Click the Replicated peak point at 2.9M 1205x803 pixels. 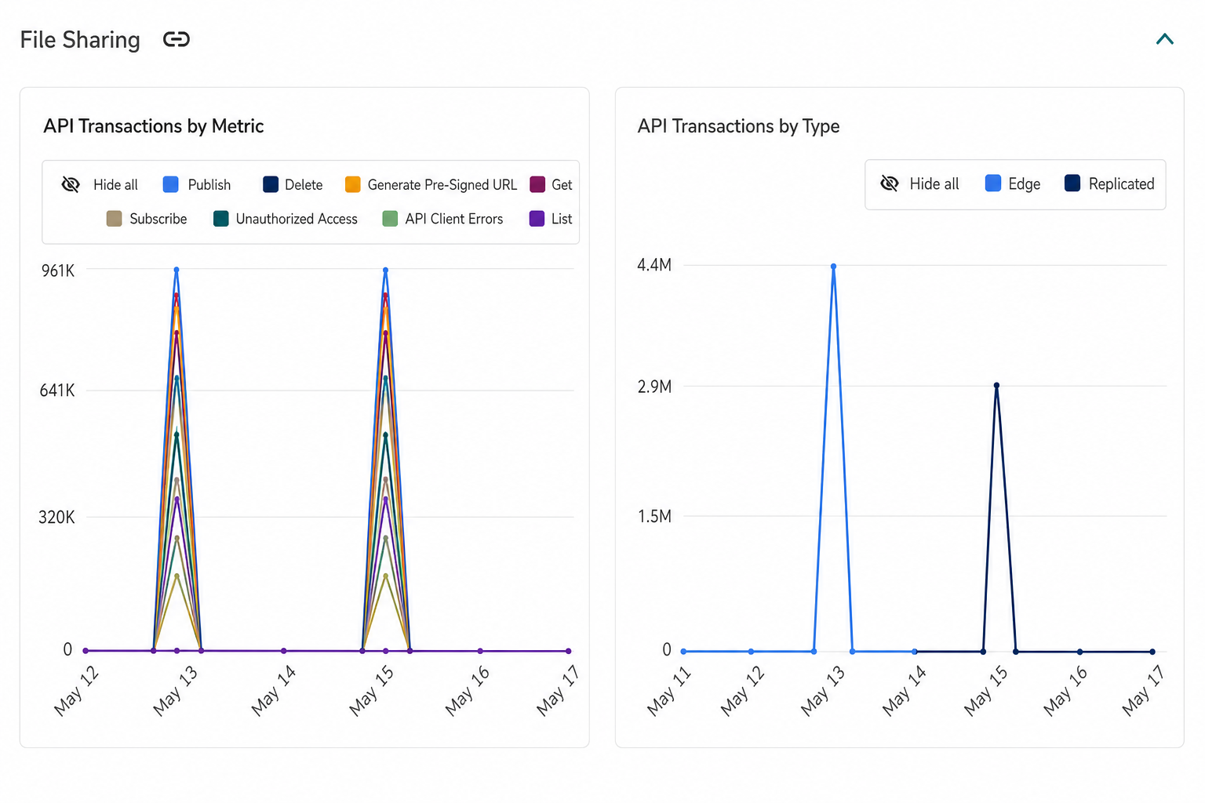click(996, 385)
